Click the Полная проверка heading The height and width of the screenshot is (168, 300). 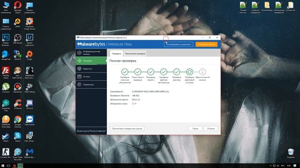coord(123,61)
